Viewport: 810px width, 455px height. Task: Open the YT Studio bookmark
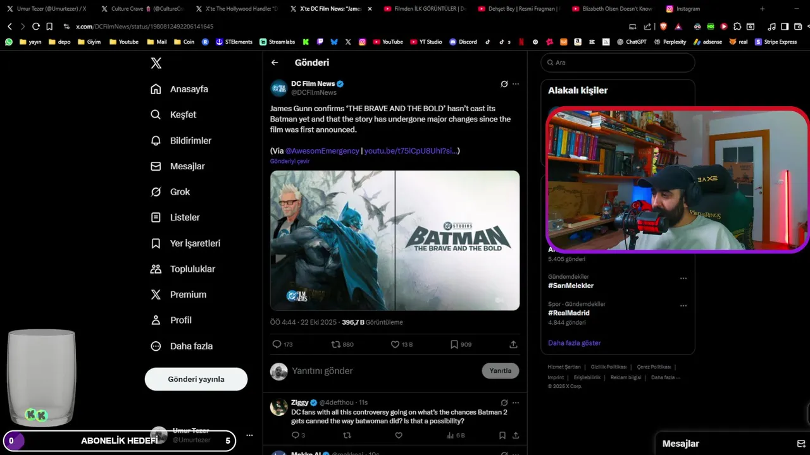(426, 42)
